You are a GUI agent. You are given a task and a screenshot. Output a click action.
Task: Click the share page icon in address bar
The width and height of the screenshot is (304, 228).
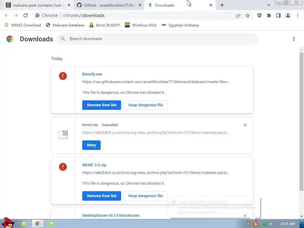tap(238, 15)
